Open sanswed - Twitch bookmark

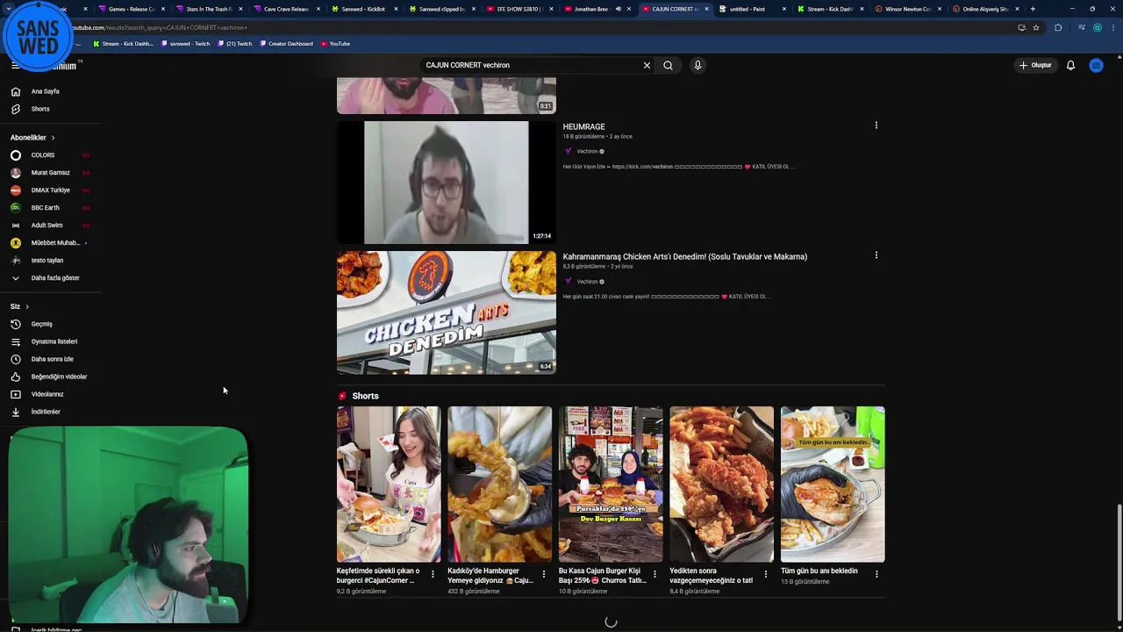click(x=185, y=43)
